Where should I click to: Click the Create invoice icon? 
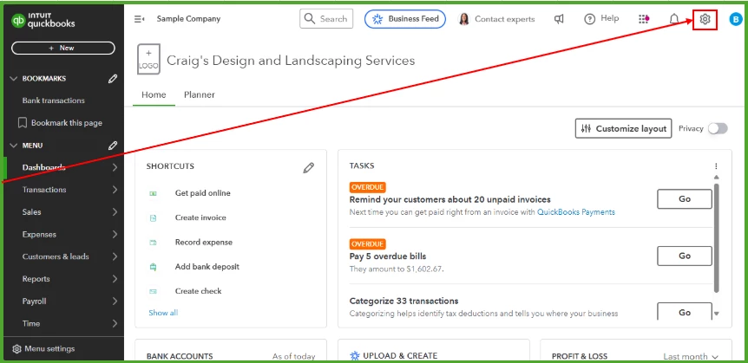click(x=153, y=217)
